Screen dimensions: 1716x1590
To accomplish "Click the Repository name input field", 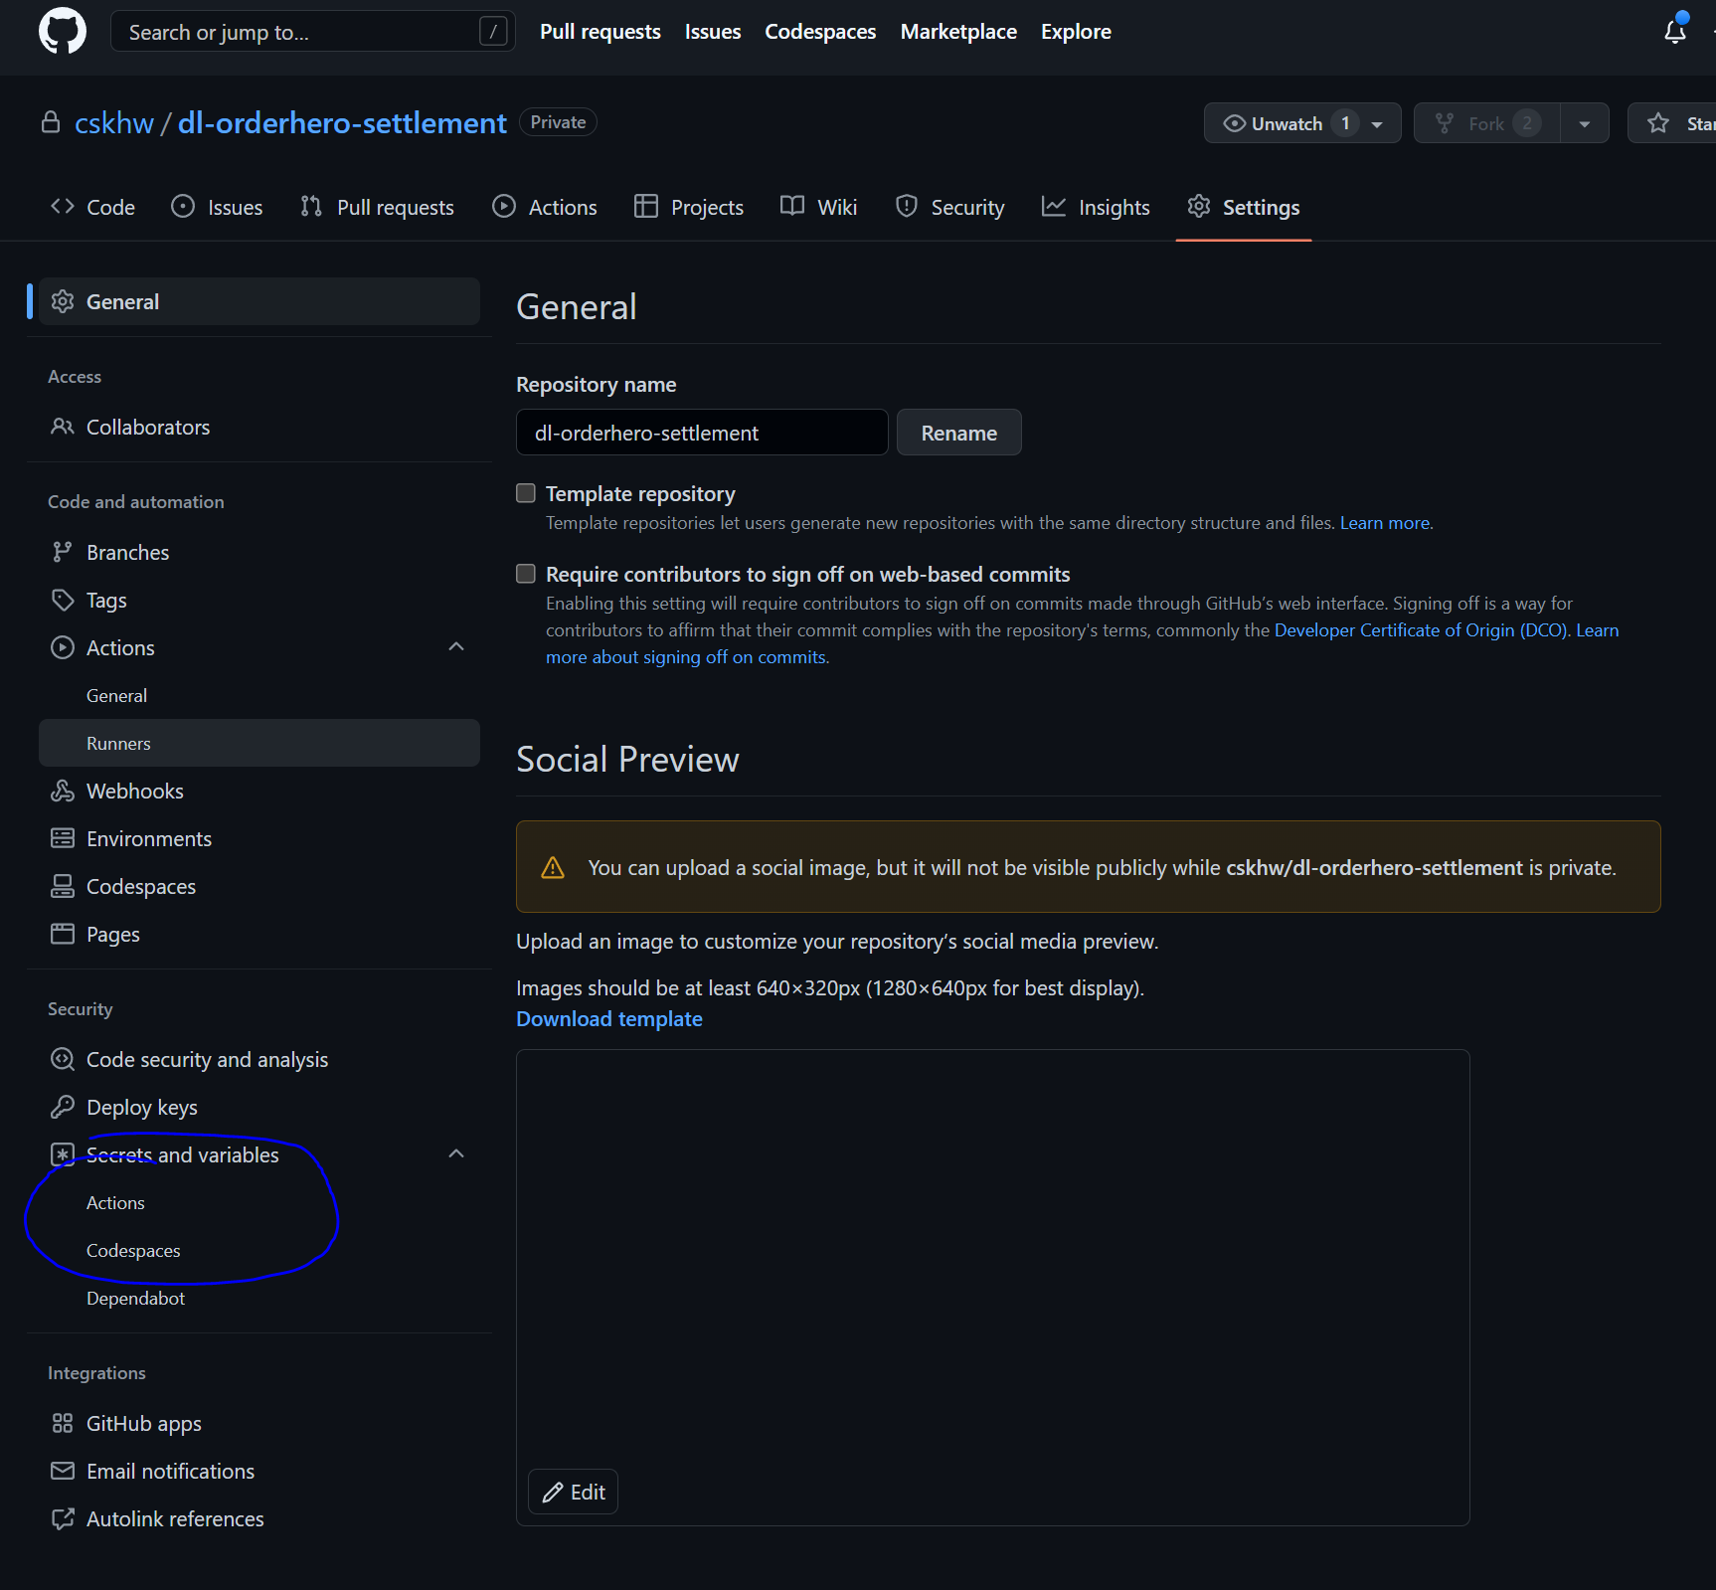I will (x=702, y=433).
